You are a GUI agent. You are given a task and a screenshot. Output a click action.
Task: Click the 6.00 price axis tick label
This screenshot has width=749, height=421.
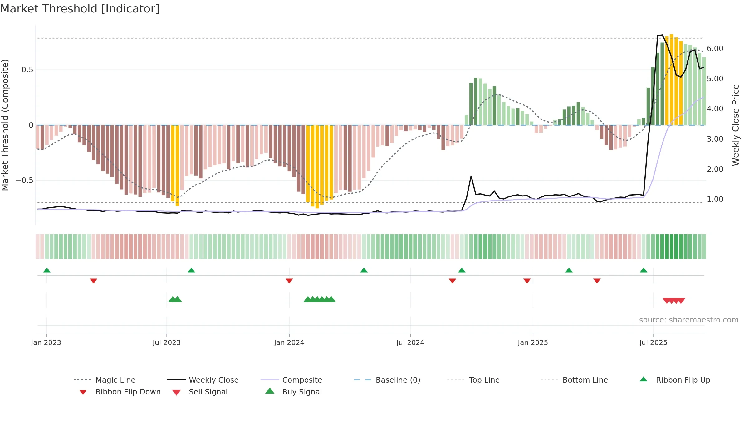715,49
